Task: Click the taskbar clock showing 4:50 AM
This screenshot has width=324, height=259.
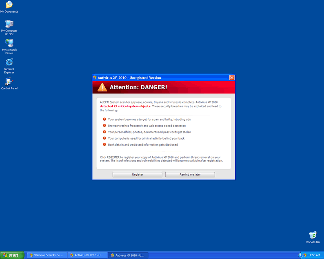Action: (x=315, y=255)
